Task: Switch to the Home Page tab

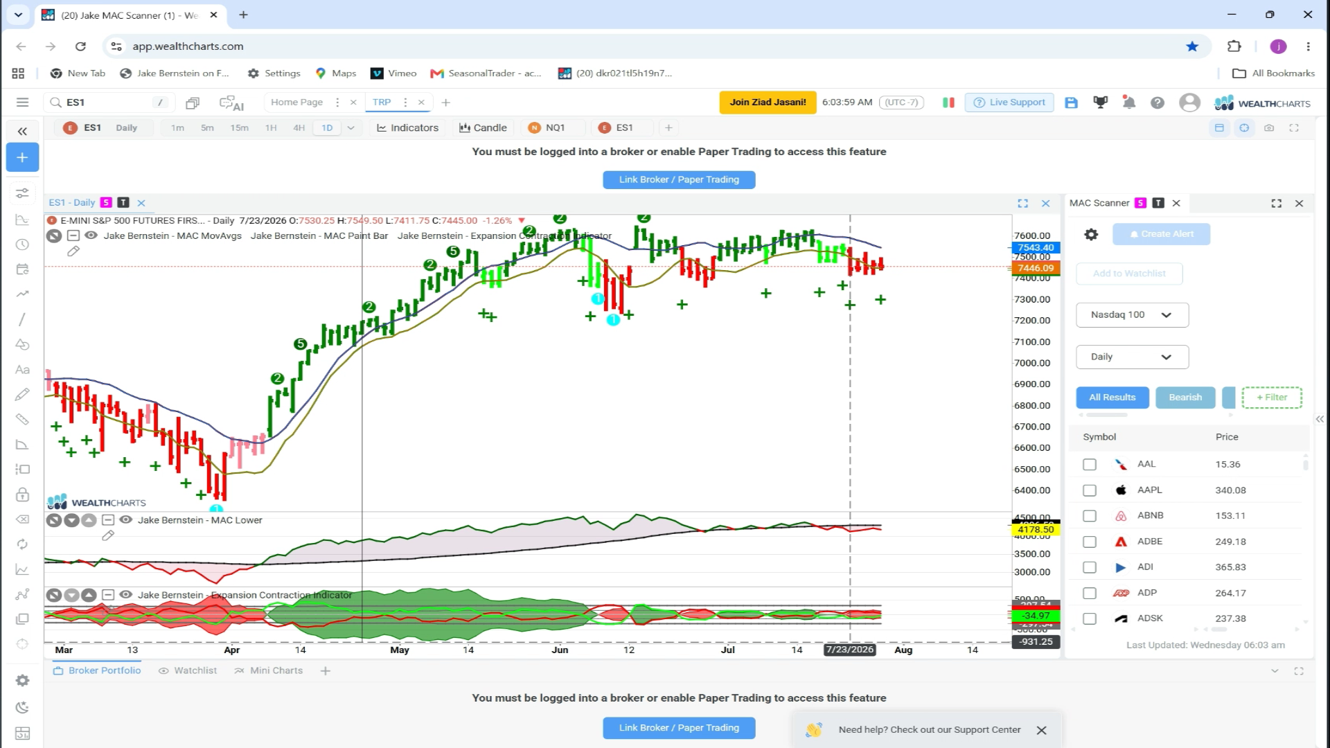Action: tap(296, 102)
